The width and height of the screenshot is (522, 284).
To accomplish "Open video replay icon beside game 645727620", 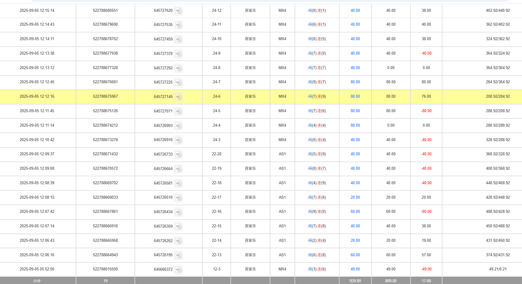I will pos(178,11).
